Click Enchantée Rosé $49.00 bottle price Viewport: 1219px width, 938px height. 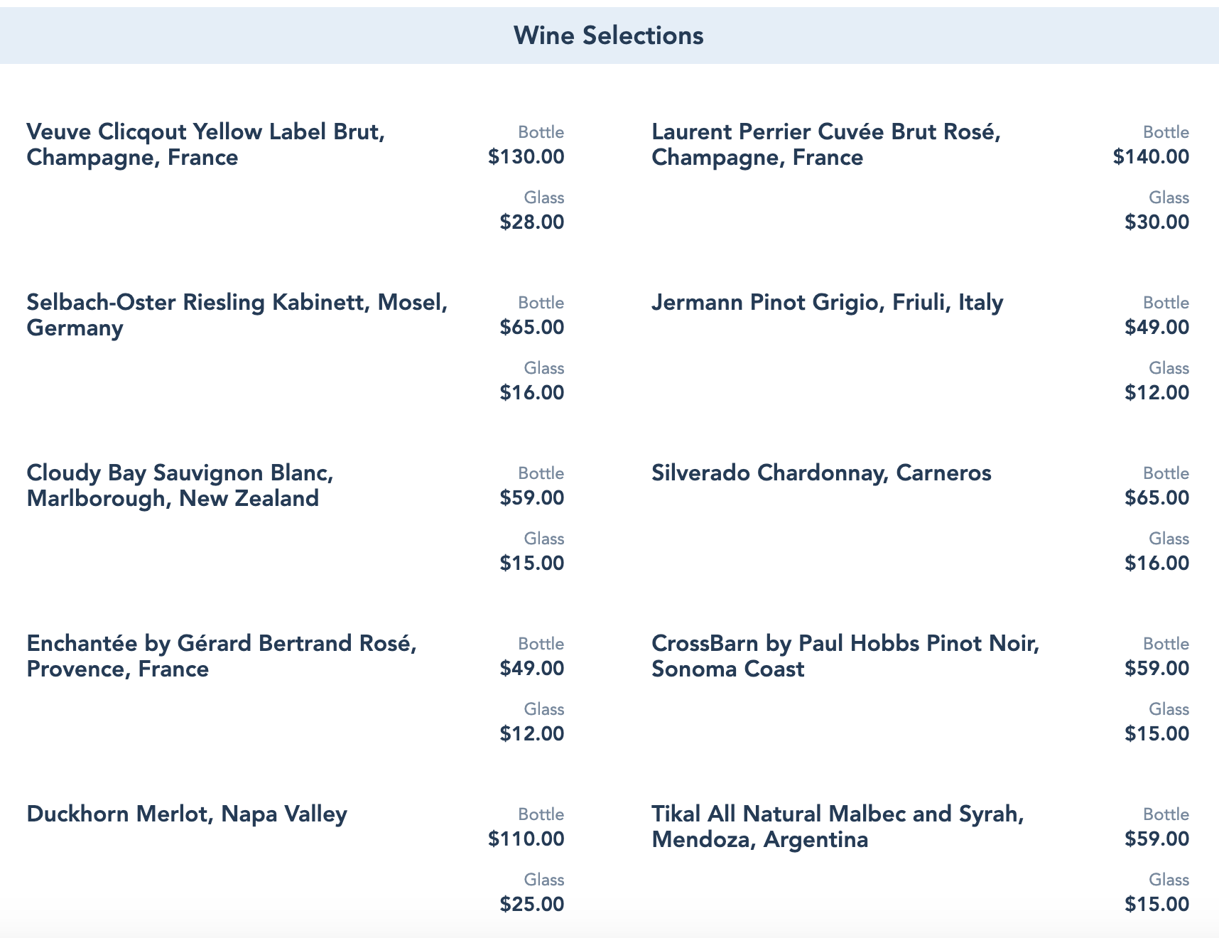pos(531,669)
